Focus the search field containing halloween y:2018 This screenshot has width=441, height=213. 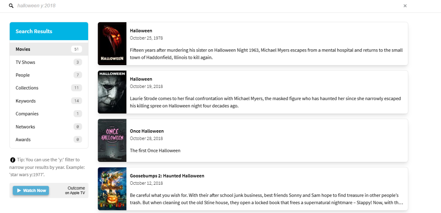tap(208, 6)
